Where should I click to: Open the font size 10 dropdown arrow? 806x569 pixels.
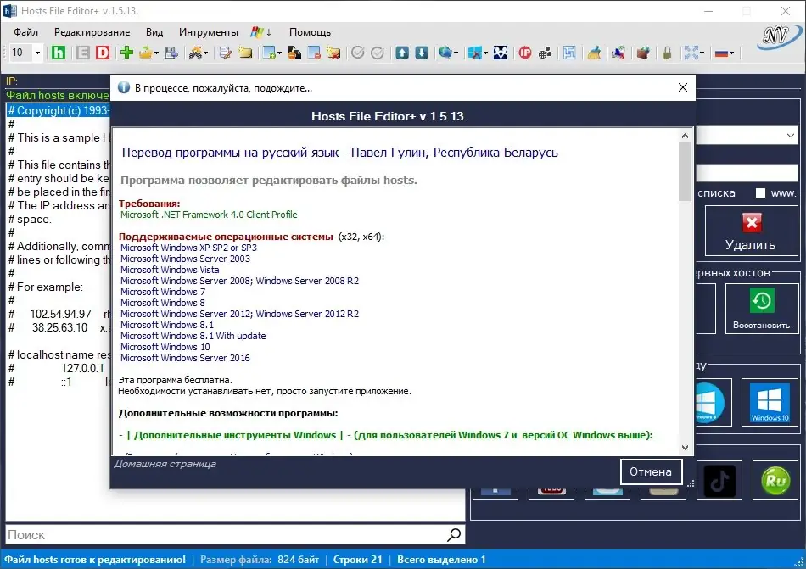(37, 53)
